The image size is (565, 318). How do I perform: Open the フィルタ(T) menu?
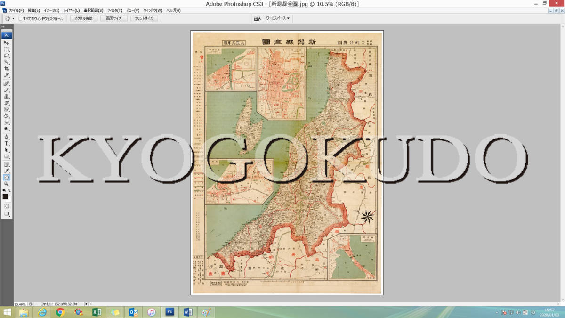point(114,10)
